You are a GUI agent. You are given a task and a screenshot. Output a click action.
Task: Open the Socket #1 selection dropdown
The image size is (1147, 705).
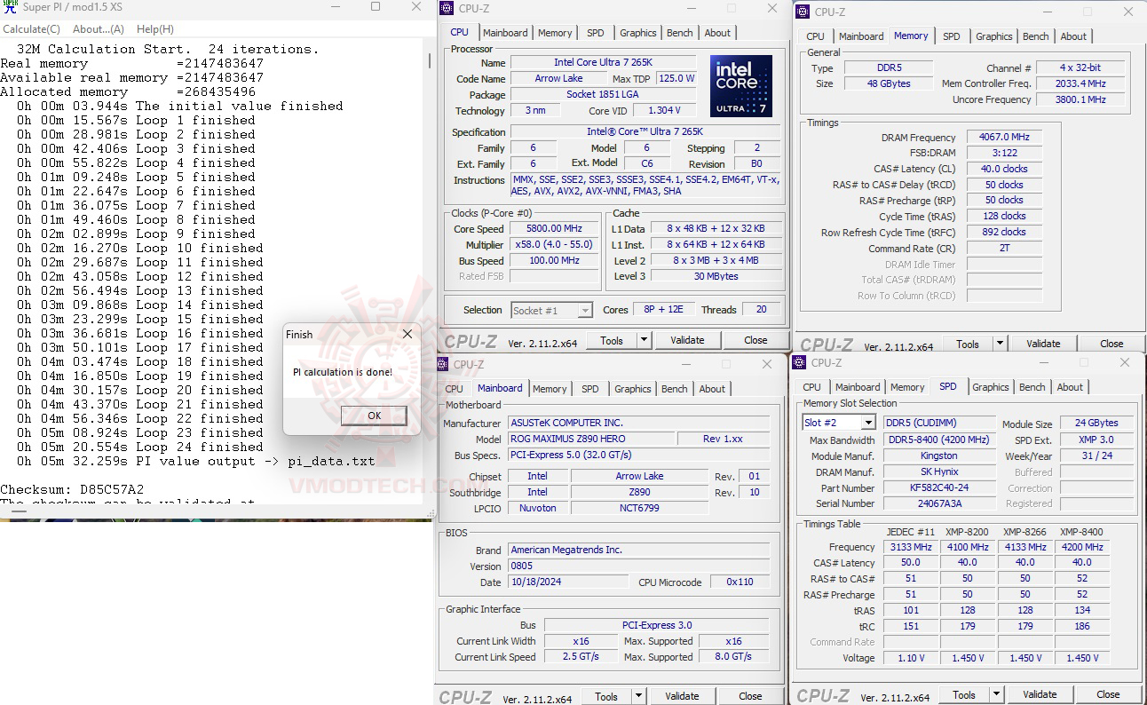pyautogui.click(x=551, y=310)
